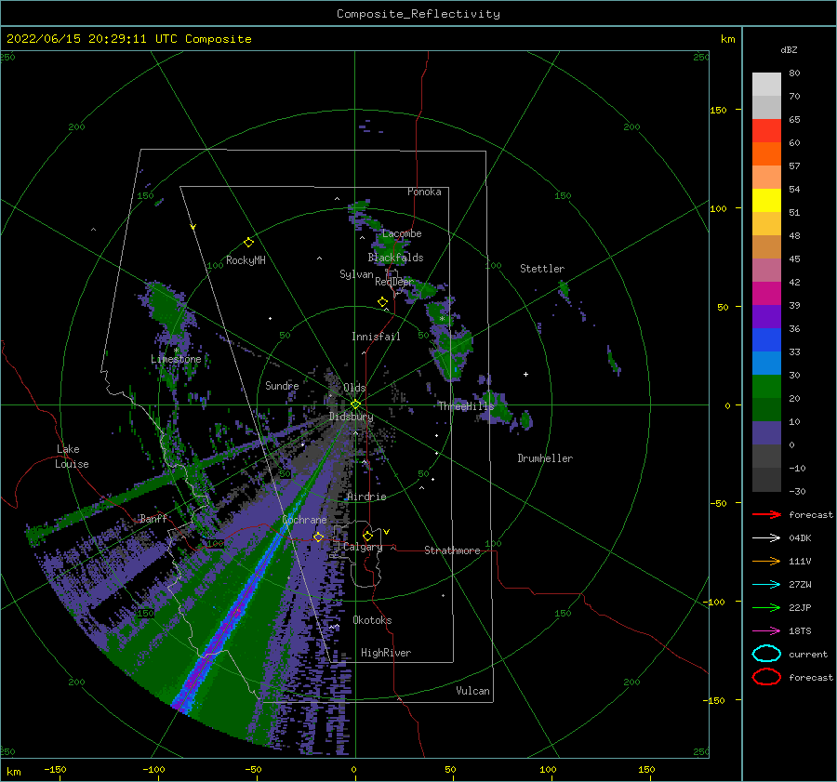This screenshot has width=837, height=782.
Task: Click the Sundre label
Action: pos(282,386)
